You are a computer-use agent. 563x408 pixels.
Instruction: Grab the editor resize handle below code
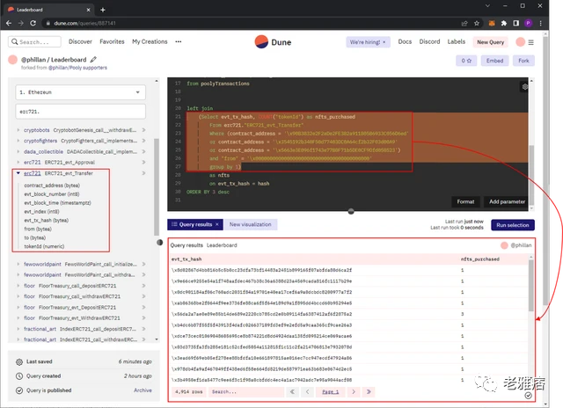[351, 211]
